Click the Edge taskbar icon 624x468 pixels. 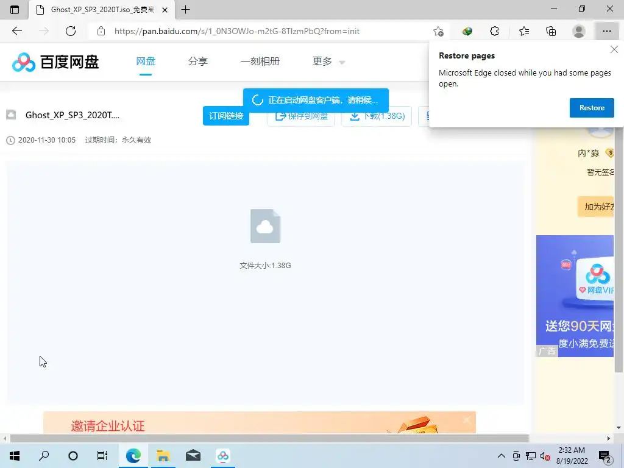133,456
